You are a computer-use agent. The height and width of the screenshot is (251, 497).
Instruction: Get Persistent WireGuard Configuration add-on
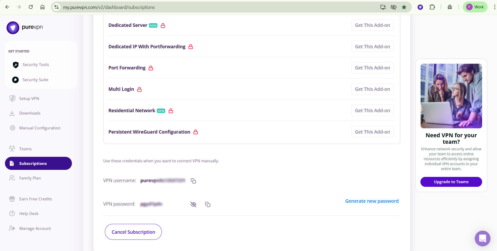(x=372, y=132)
